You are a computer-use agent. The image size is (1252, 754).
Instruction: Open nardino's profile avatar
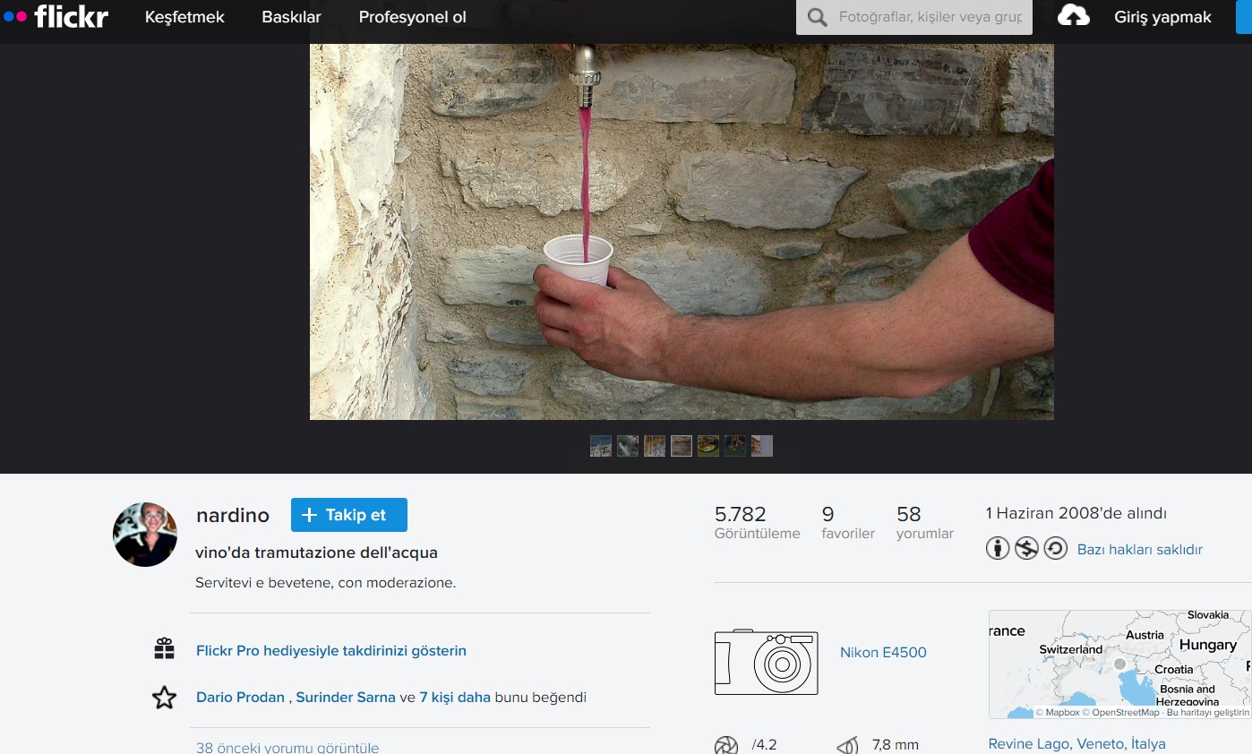(x=145, y=535)
